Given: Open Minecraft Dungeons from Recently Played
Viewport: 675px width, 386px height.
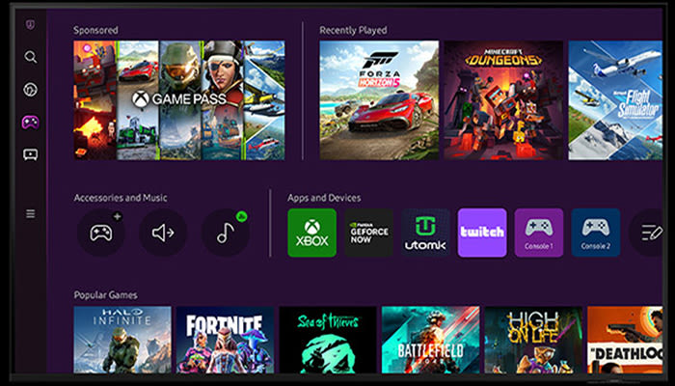Looking at the screenshot, I should [x=502, y=99].
